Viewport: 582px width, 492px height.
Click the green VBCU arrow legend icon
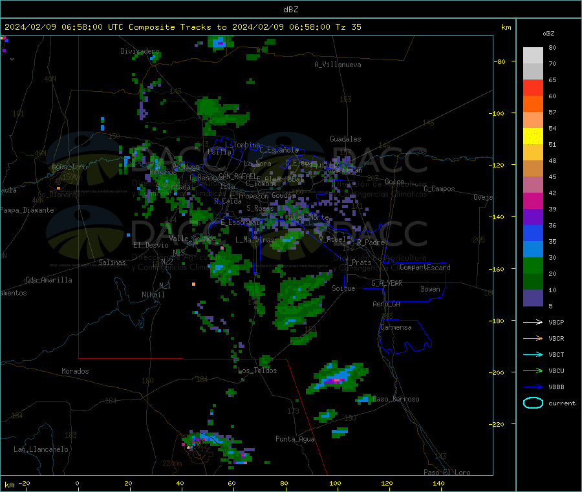pos(533,370)
